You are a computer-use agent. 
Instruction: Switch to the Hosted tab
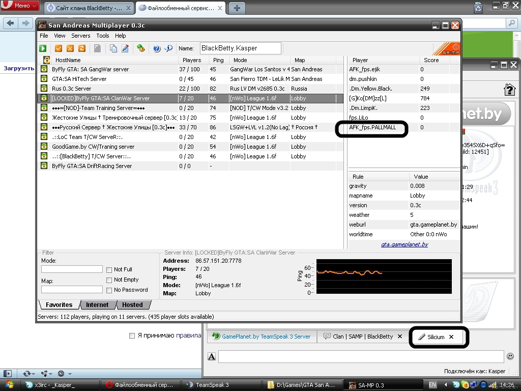click(132, 305)
